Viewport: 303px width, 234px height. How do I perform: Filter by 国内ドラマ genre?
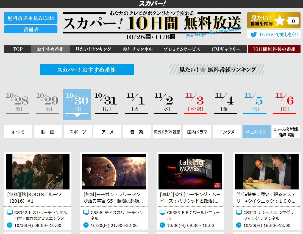click(197, 132)
